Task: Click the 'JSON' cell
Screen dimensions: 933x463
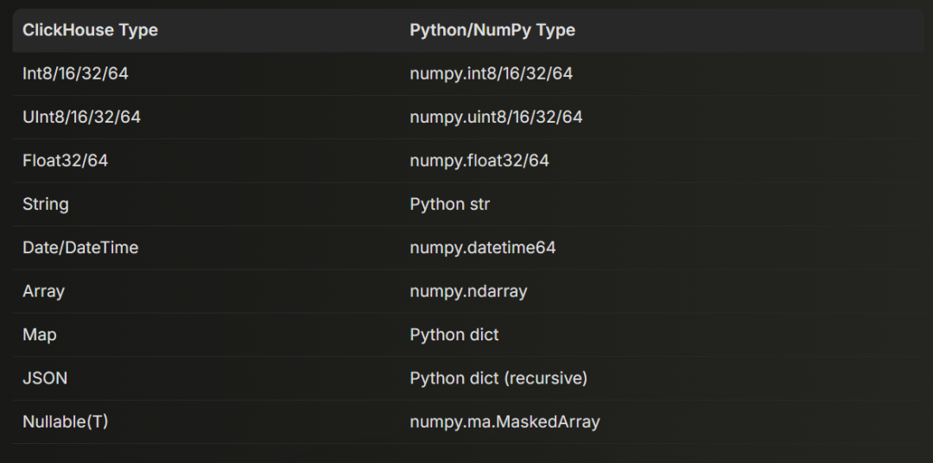Action: point(45,378)
